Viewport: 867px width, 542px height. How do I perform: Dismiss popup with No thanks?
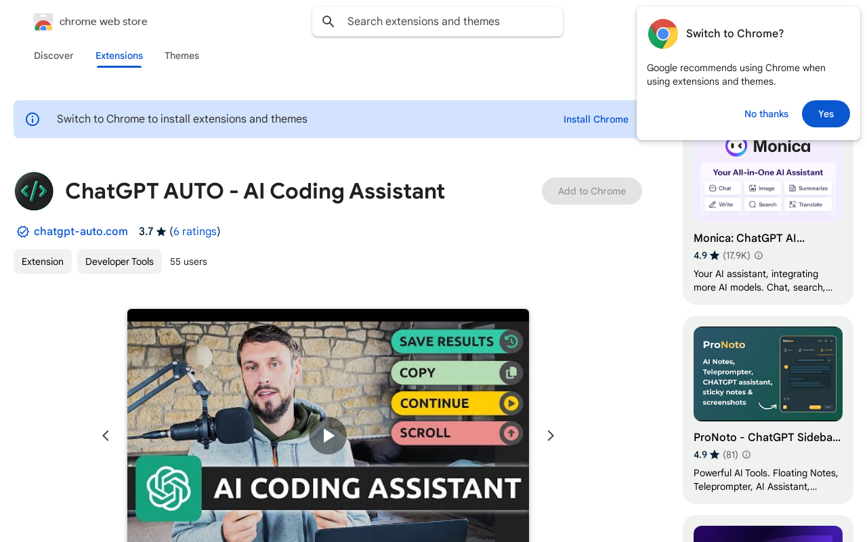pos(766,114)
